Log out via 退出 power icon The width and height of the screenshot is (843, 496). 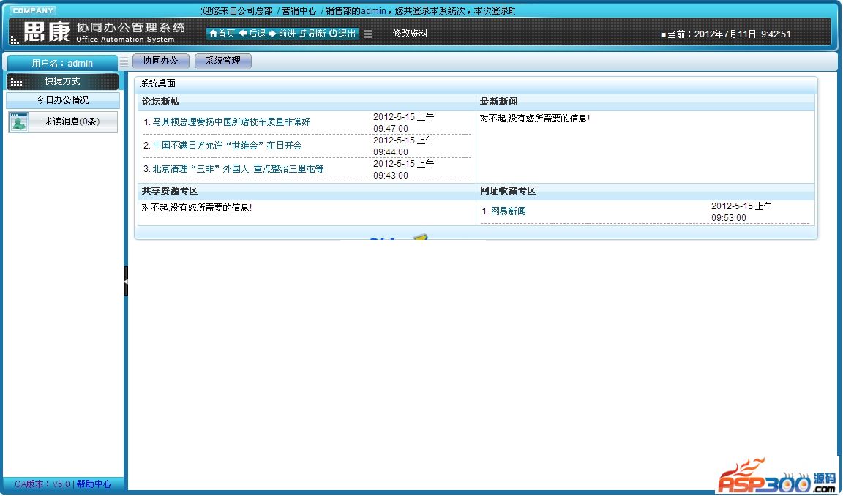(333, 34)
